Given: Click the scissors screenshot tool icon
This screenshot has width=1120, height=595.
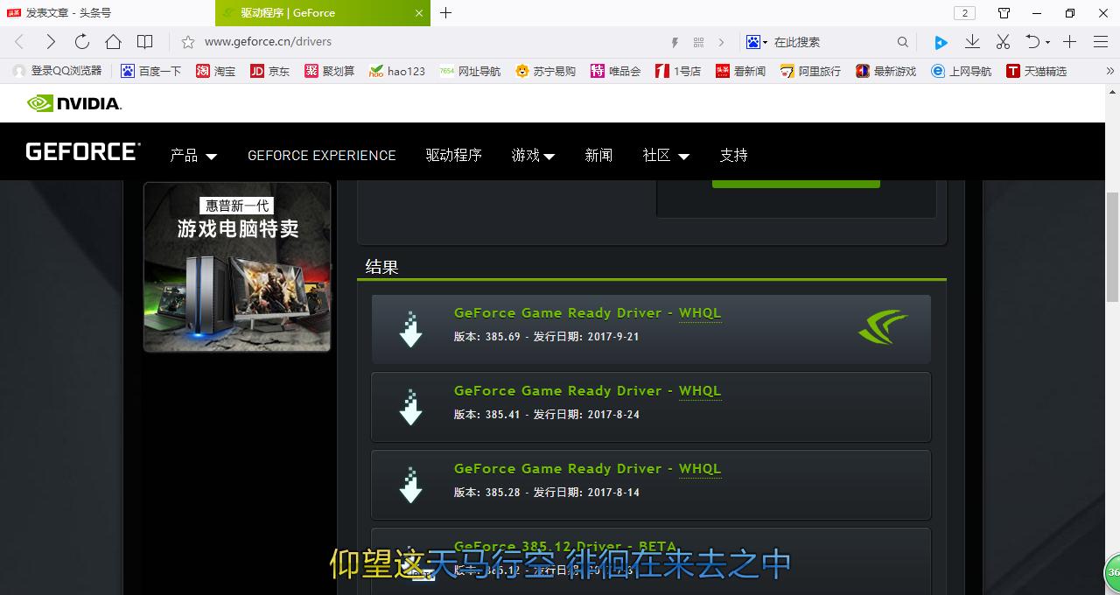Looking at the screenshot, I should point(1003,42).
